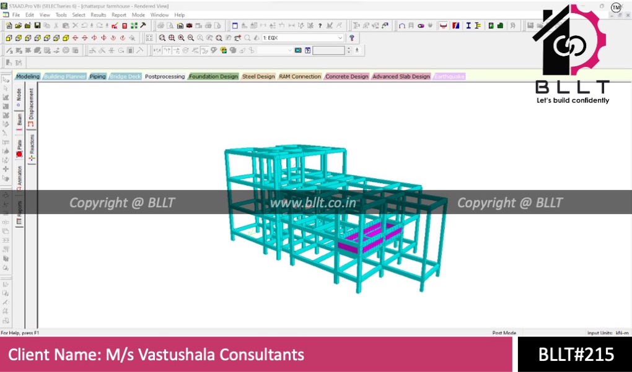Viewport: 632px width, 372px height.
Task: Select the Animation vertical page tab
Action: [19, 178]
